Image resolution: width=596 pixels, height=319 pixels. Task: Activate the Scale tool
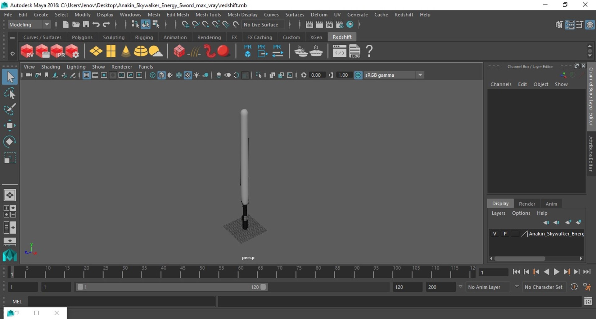[10, 158]
